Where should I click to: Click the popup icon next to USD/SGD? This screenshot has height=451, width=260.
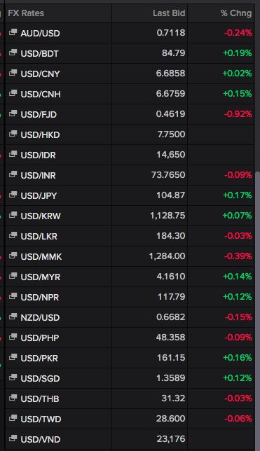point(13,377)
